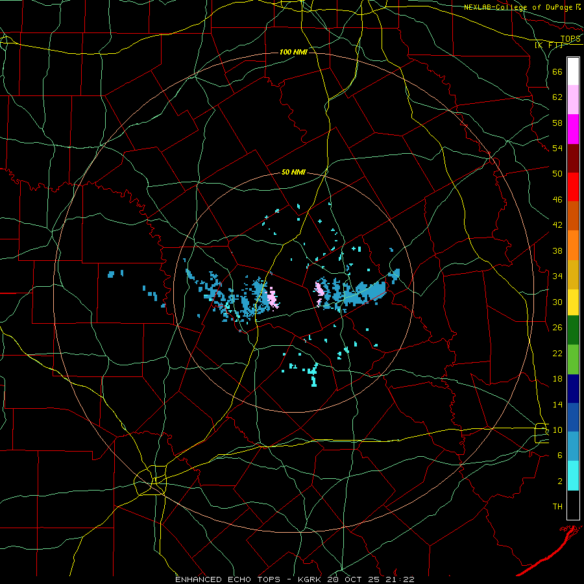Click the 46 legend value

coord(557,199)
